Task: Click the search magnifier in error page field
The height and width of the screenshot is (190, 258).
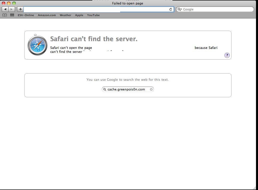Action: pyautogui.click(x=105, y=89)
